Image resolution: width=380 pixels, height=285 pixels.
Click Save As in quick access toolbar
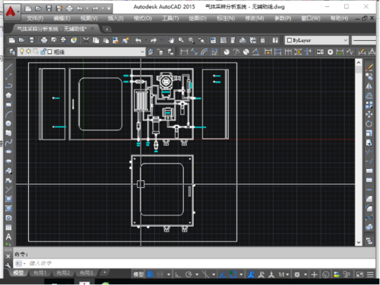[59, 8]
